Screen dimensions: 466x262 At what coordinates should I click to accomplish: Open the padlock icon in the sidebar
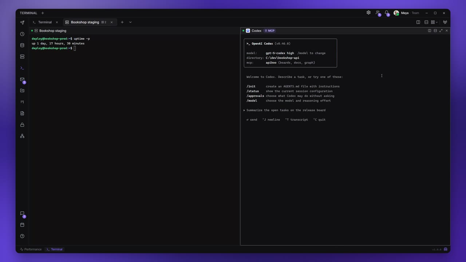[22, 125]
